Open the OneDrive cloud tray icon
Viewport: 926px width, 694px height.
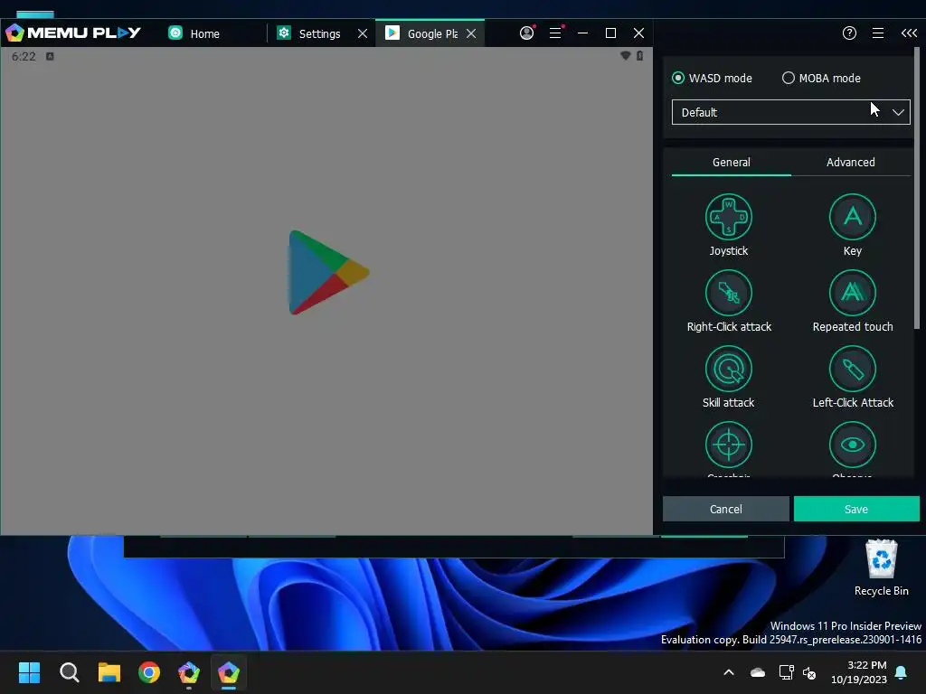[x=758, y=672]
